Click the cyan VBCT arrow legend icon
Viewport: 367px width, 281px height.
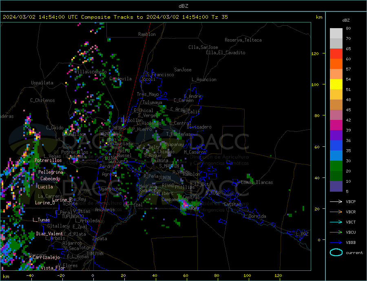[x=336, y=222]
